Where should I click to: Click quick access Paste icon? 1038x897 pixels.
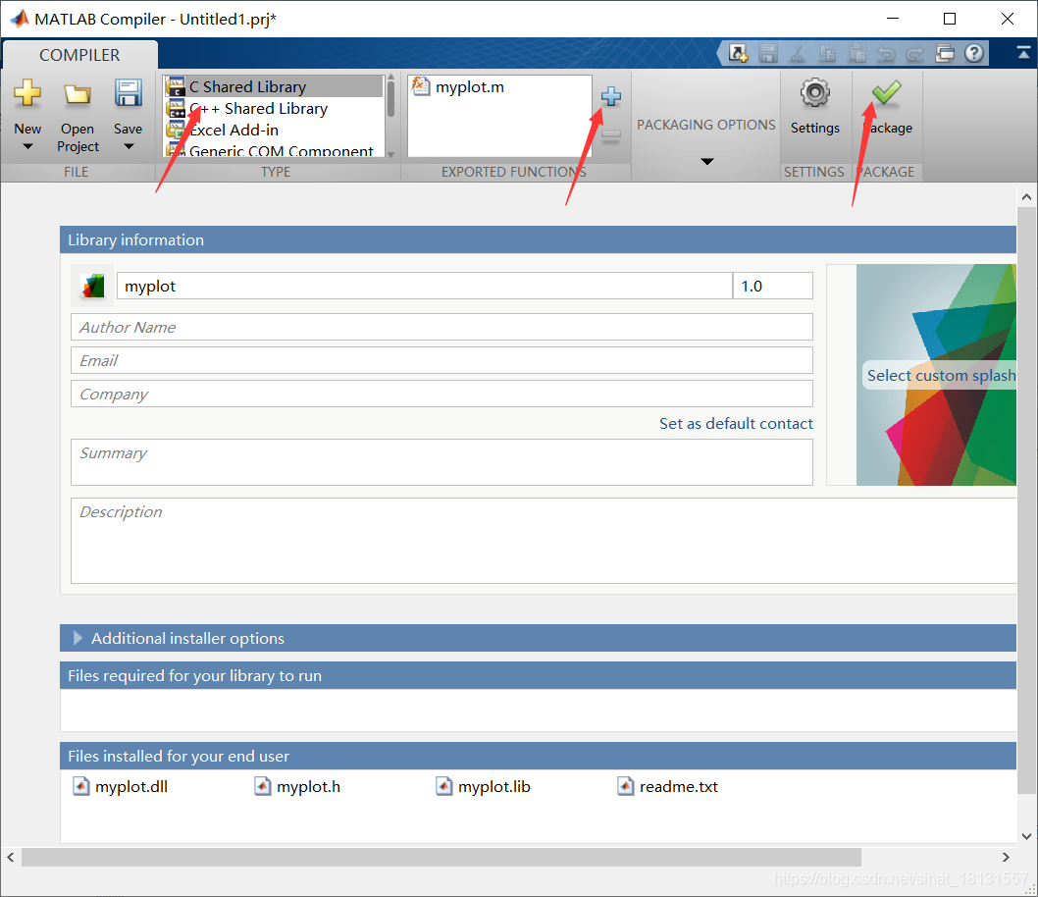point(857,53)
